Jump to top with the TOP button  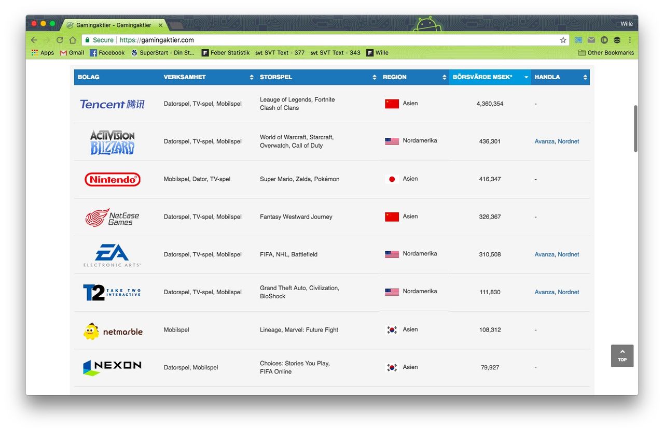pos(622,356)
